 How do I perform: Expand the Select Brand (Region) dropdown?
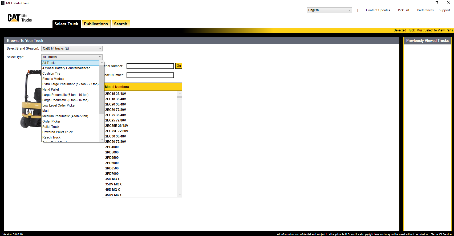pyautogui.click(x=72, y=48)
